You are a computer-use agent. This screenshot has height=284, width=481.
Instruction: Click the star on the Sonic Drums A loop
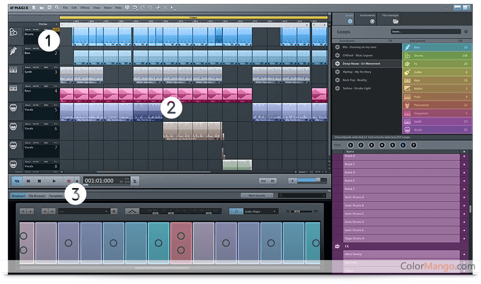[464, 197]
